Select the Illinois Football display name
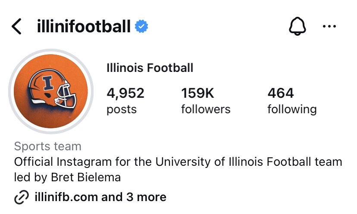Viewport: 357px width, 214px height. [150, 68]
